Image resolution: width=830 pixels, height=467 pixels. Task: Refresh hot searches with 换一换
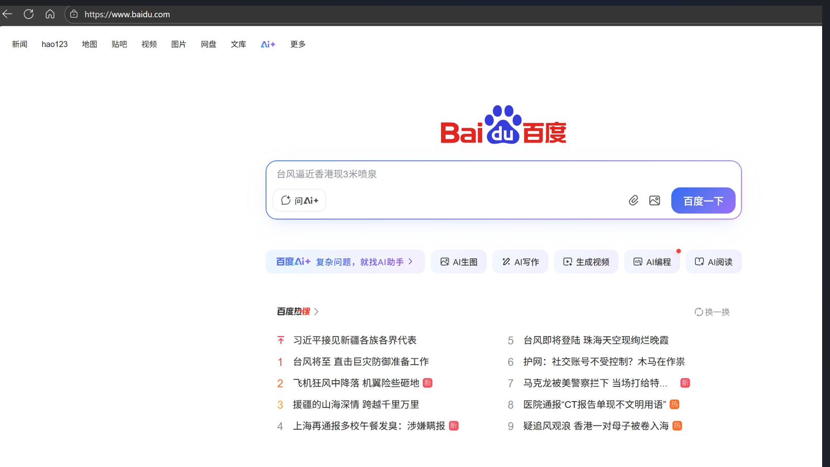712,312
